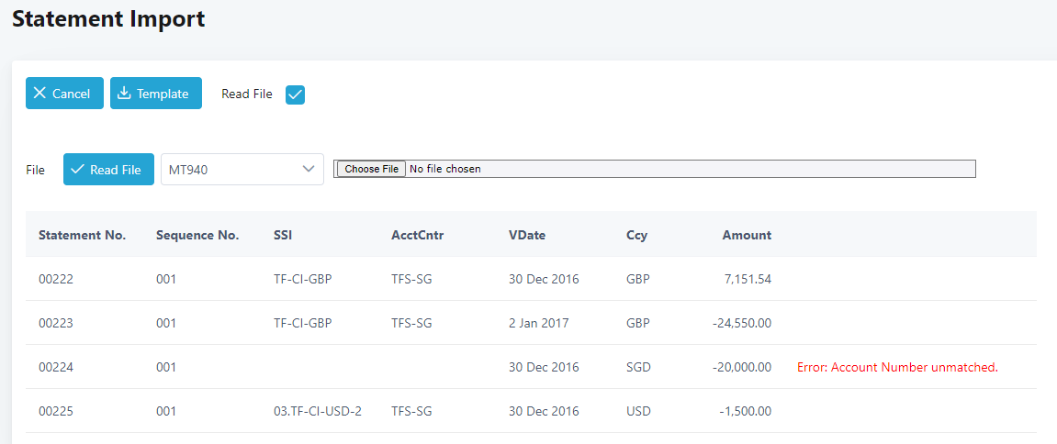
Task: Select statement row 00223 dated 2 Jan 2017
Action: 531,323
